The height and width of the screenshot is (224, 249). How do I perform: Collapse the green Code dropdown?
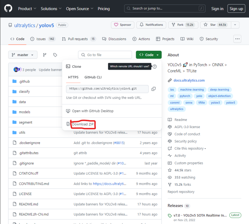[x=149, y=55]
